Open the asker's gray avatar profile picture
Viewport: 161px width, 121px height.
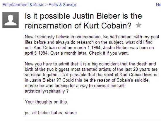click(11, 20)
